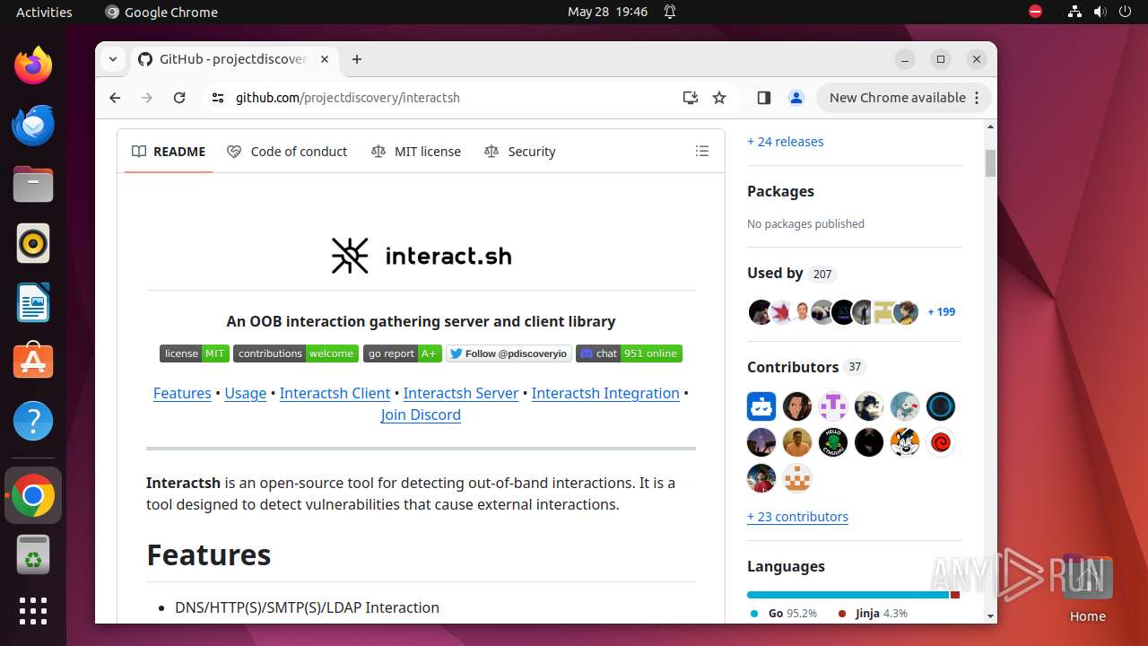Open the volume icon in system tray
1148x646 pixels.
(x=1100, y=12)
